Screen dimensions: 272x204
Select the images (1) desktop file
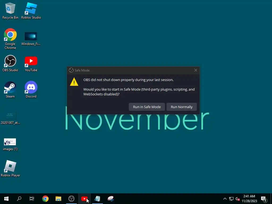10,144
